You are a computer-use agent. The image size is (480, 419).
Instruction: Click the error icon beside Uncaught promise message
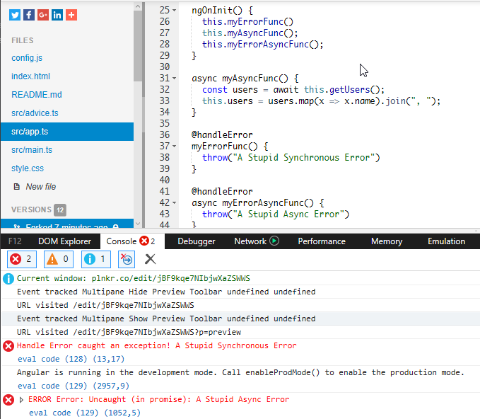click(x=8, y=400)
